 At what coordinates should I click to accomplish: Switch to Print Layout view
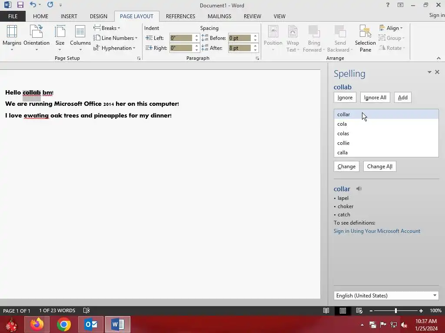pos(342,310)
